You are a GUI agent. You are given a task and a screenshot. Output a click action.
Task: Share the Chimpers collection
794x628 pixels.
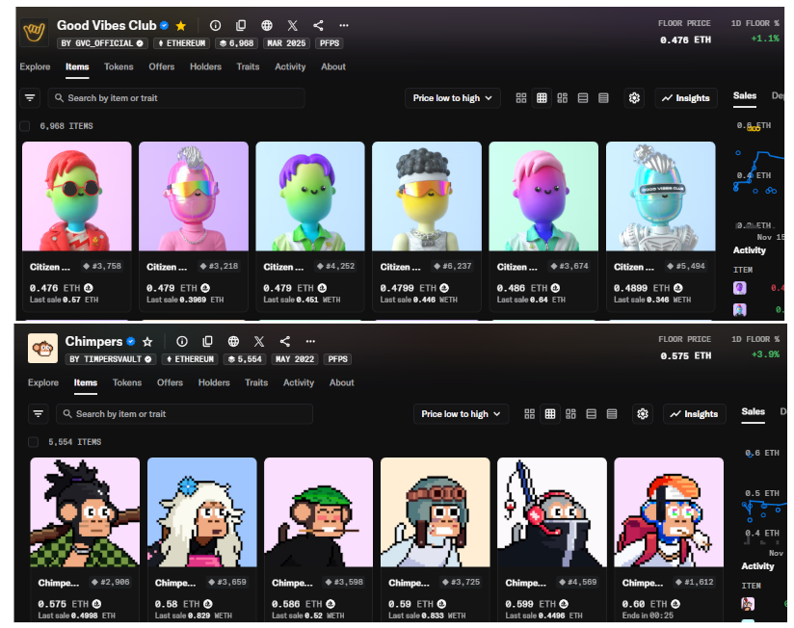click(284, 342)
